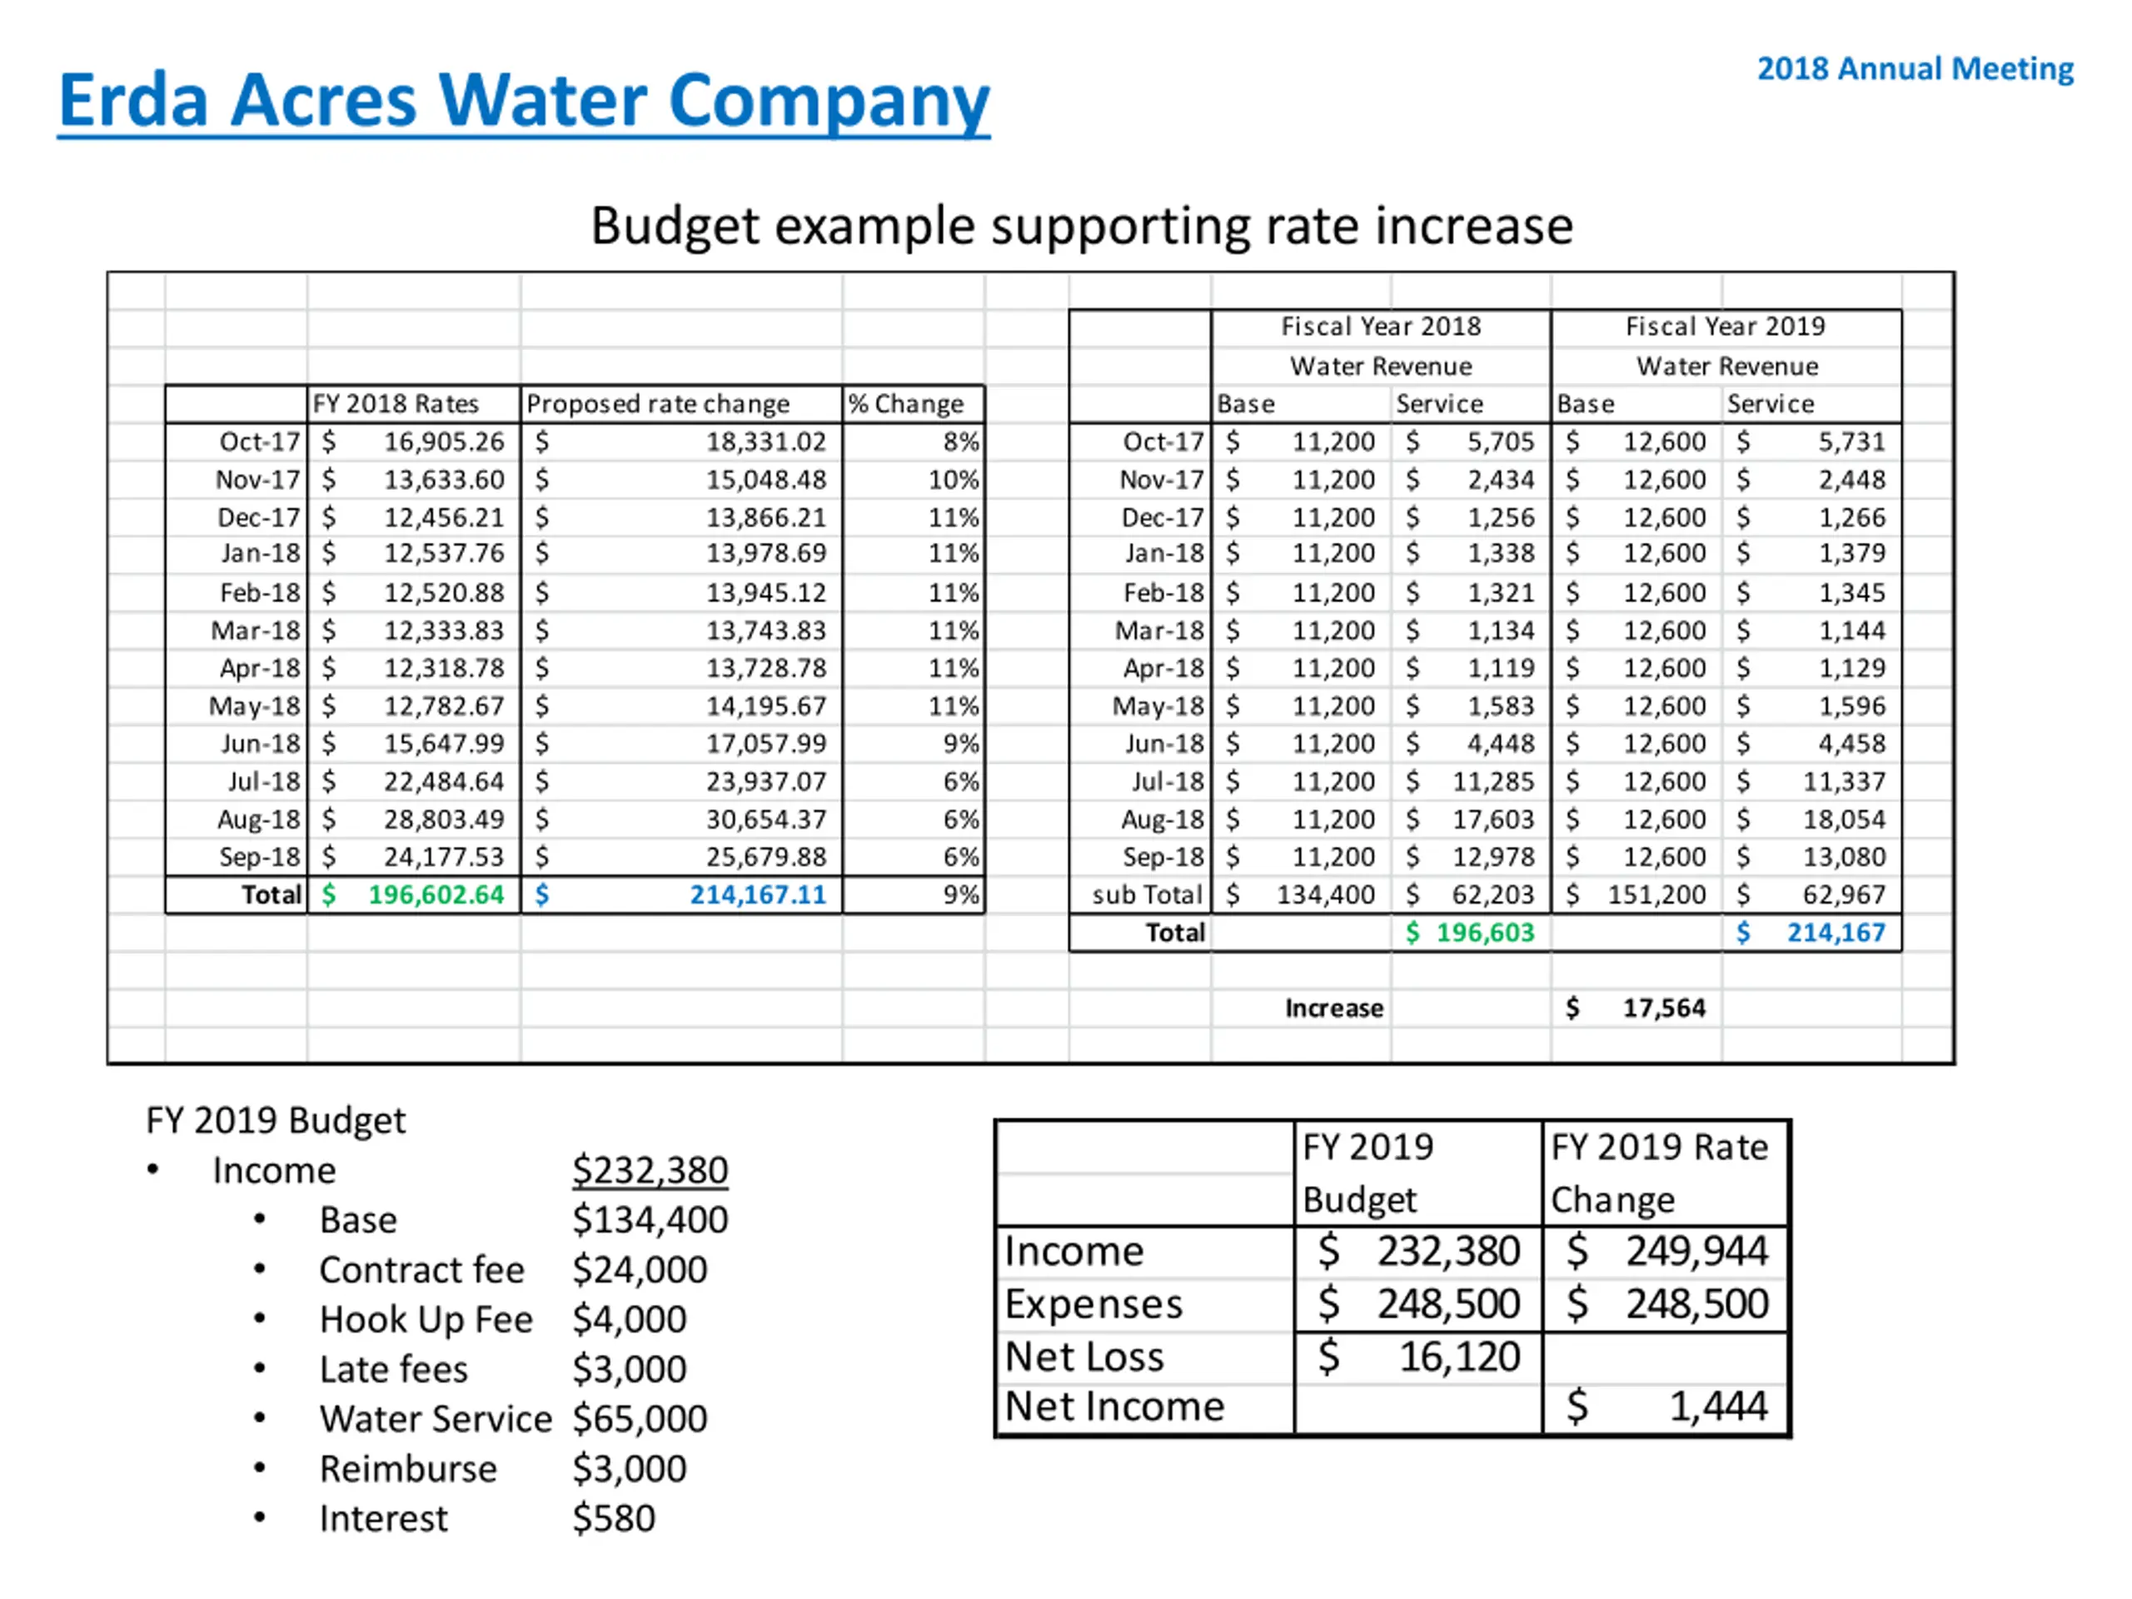Select the Net Income value 1,444
The width and height of the screenshot is (2132, 1599).
pyautogui.click(x=1717, y=1407)
